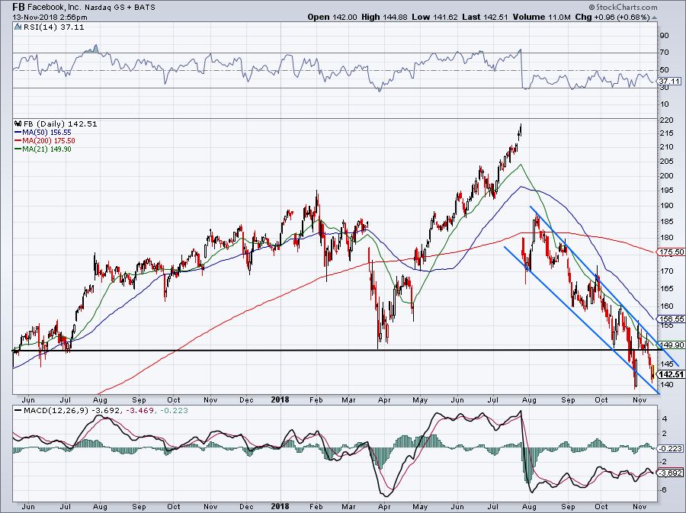Click the 13-Nov-2018 2:56pm timestamp
This screenshot has width=686, height=513.
(50, 18)
